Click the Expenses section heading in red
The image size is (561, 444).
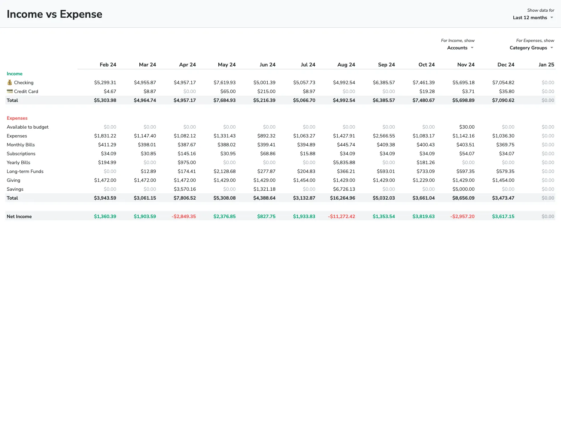17,118
